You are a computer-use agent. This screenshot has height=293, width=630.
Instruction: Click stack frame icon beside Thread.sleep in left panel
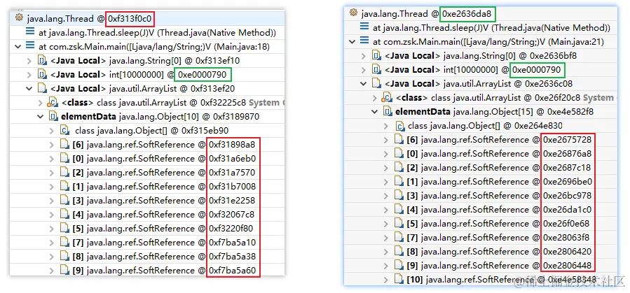30,31
